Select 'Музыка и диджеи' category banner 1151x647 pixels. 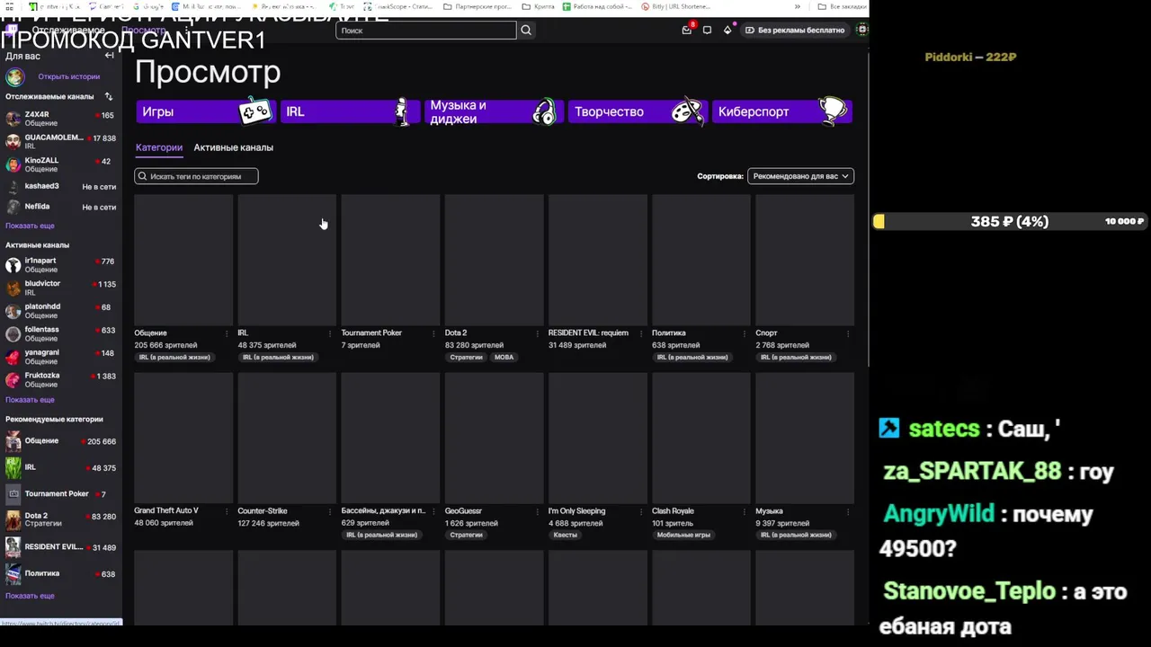(x=493, y=111)
